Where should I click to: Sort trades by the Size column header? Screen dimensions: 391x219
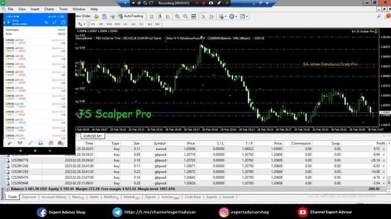(136, 144)
